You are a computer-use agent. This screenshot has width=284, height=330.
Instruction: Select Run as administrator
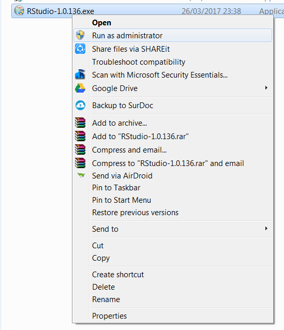coord(173,35)
